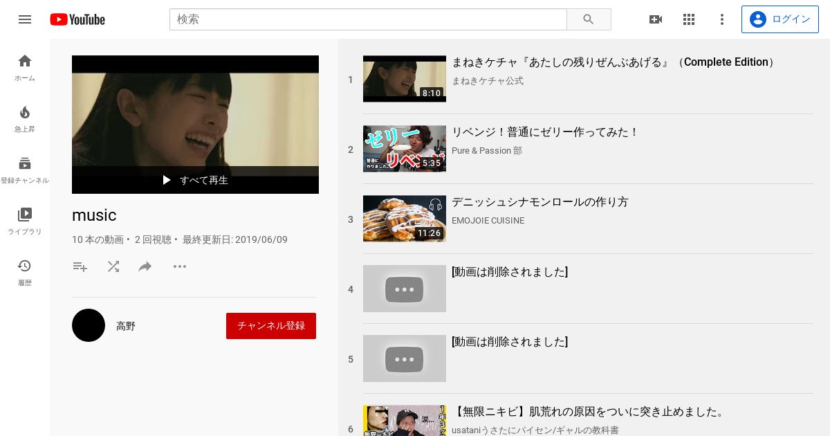Click the 検索 search input field

[x=368, y=19]
